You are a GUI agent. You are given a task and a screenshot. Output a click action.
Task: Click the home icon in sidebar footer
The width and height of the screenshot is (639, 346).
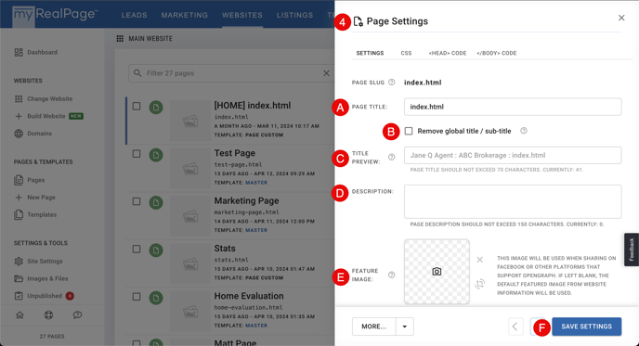click(20, 314)
